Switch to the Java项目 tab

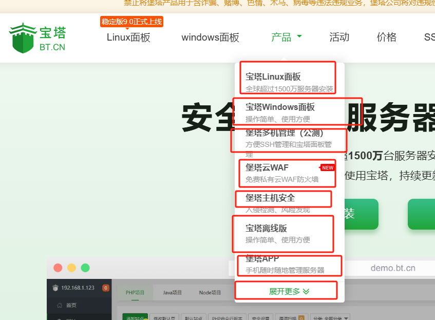[172, 293]
